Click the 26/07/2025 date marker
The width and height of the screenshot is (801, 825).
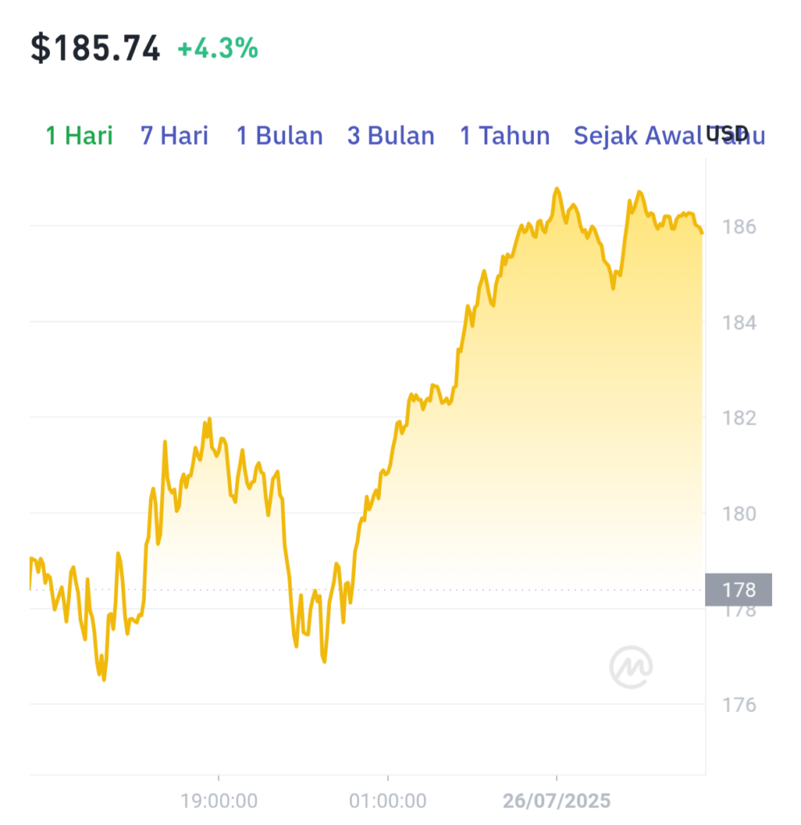(x=556, y=801)
